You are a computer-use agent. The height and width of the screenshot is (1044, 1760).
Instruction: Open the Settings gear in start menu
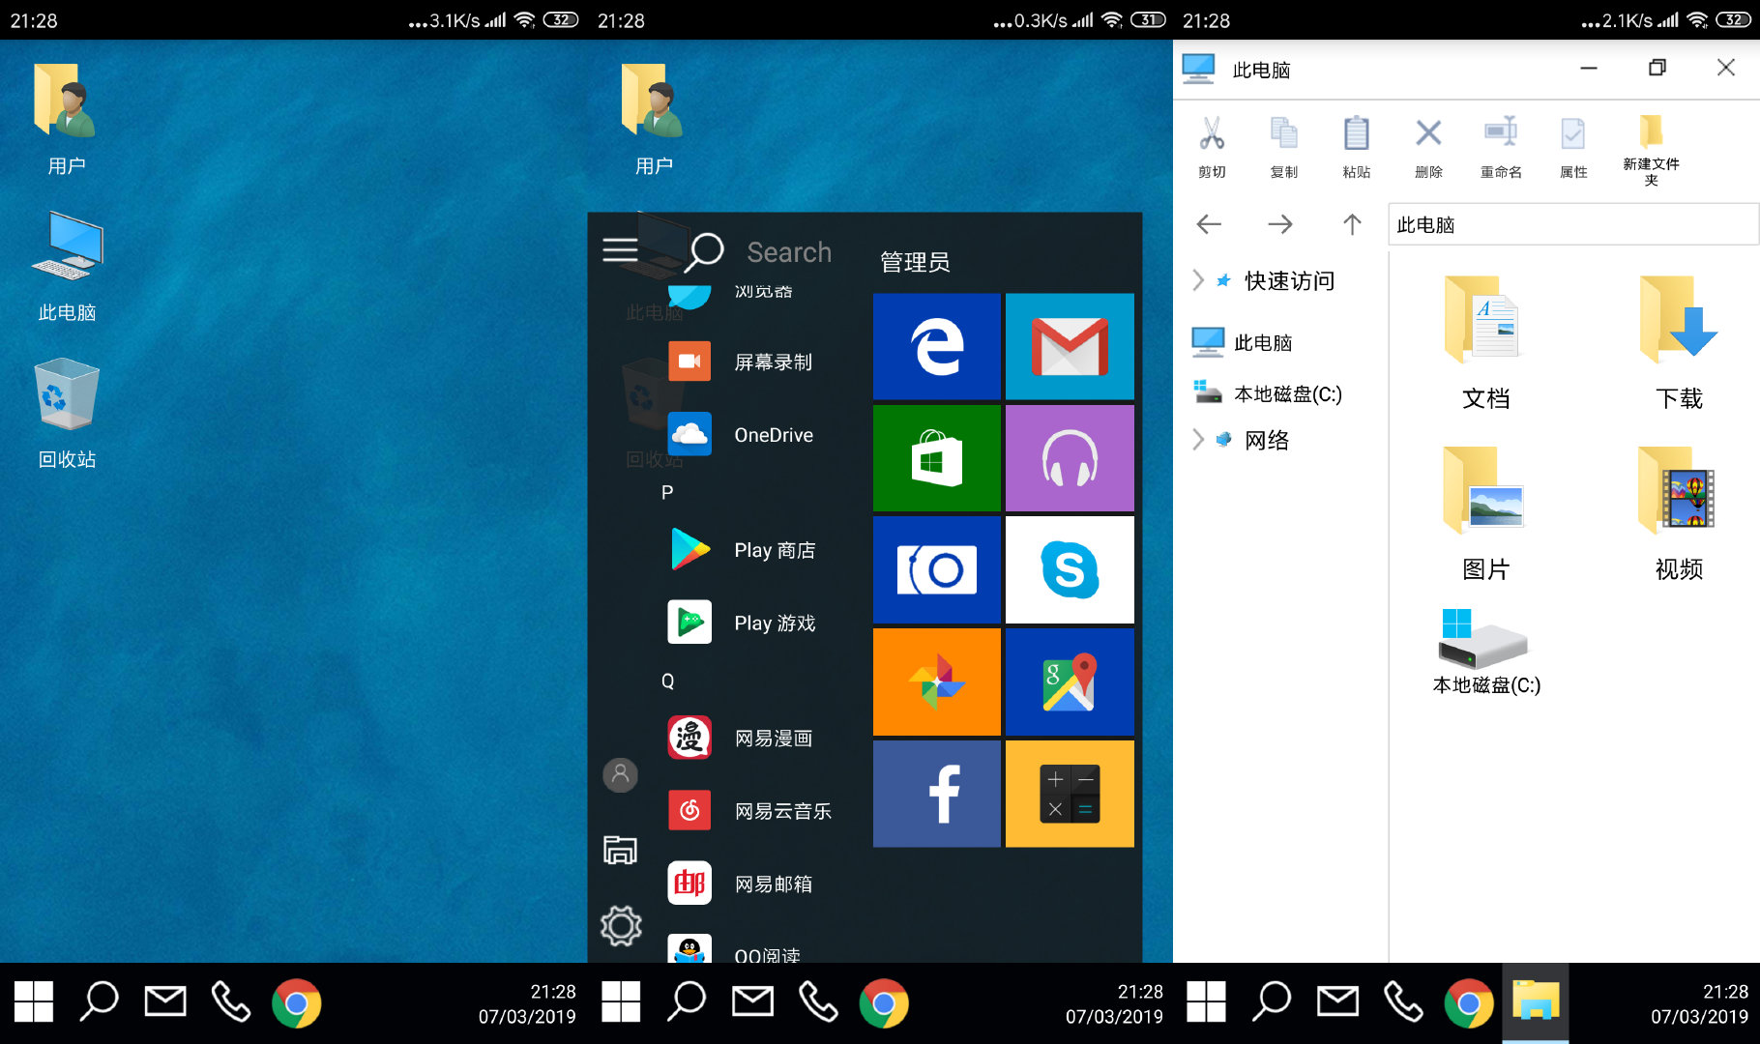pyautogui.click(x=620, y=925)
